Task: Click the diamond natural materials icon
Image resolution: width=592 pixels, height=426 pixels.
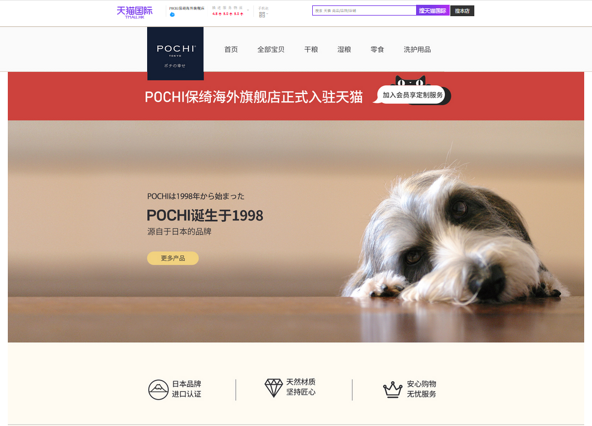Action: pyautogui.click(x=273, y=388)
